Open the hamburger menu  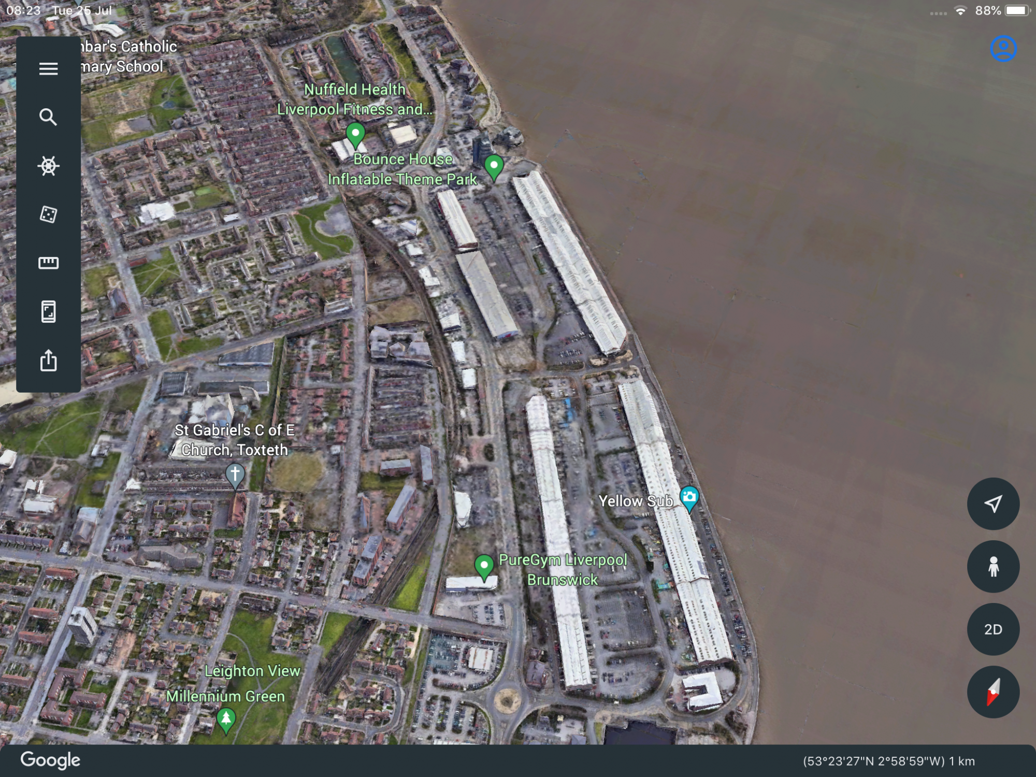(x=48, y=68)
